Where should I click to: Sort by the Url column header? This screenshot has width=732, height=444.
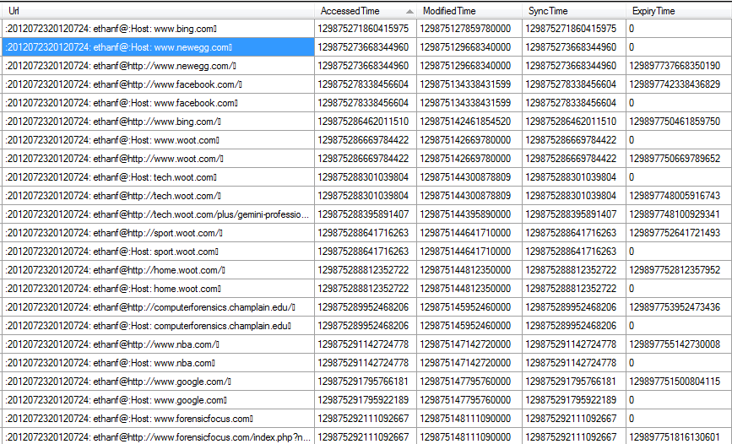click(x=158, y=11)
